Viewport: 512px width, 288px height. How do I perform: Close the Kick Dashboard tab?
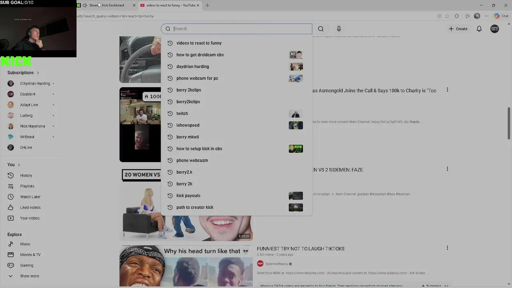pos(134,5)
